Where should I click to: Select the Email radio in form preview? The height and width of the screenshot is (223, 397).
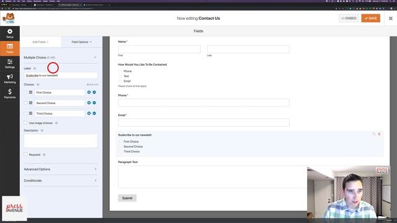[120, 81]
